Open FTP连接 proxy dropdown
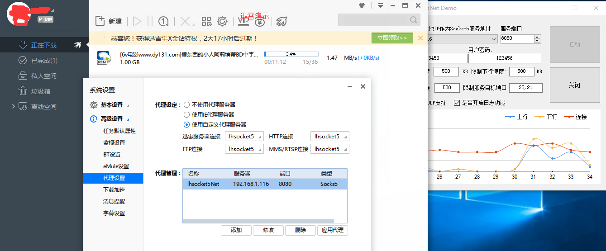606x251 pixels. click(244, 149)
